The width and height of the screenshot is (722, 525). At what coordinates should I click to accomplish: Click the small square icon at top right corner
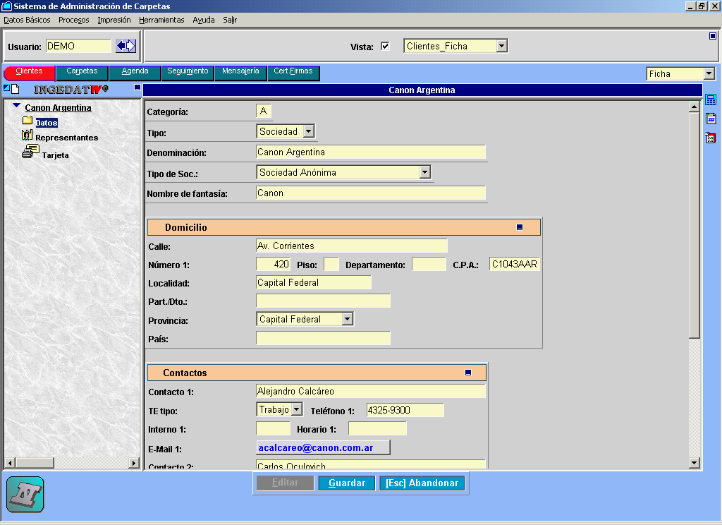coord(712,36)
